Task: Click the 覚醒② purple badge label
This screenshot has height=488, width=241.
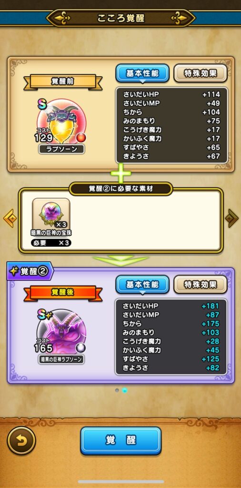Action: coord(30,271)
